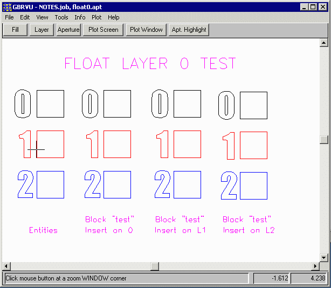Open the Plot menu
The height and width of the screenshot is (288, 331).
(96, 17)
